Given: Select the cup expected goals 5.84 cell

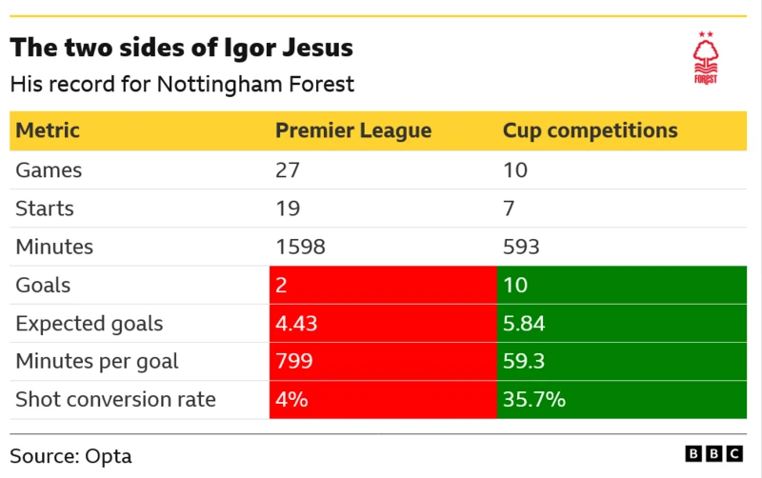Looking at the screenshot, I should tap(621, 323).
